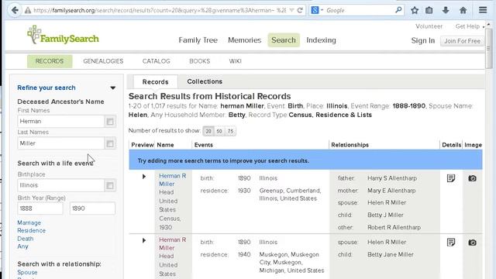Viewport: 496px width, 279px height.
Task: Add a Marriage life event
Action: pyautogui.click(x=29, y=222)
